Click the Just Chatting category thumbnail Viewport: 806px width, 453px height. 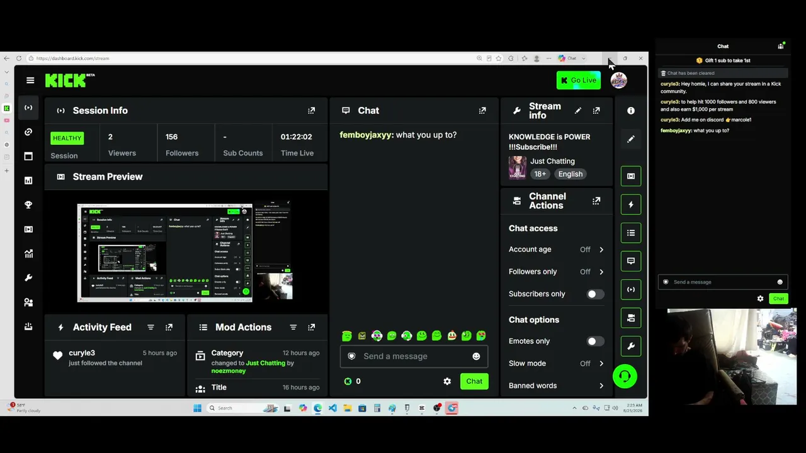[x=517, y=167]
